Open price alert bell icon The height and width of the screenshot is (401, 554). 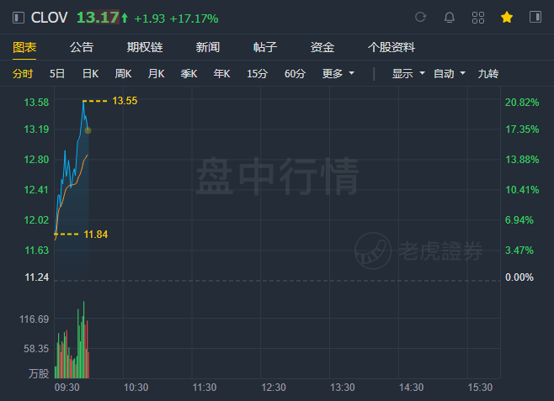coord(449,18)
